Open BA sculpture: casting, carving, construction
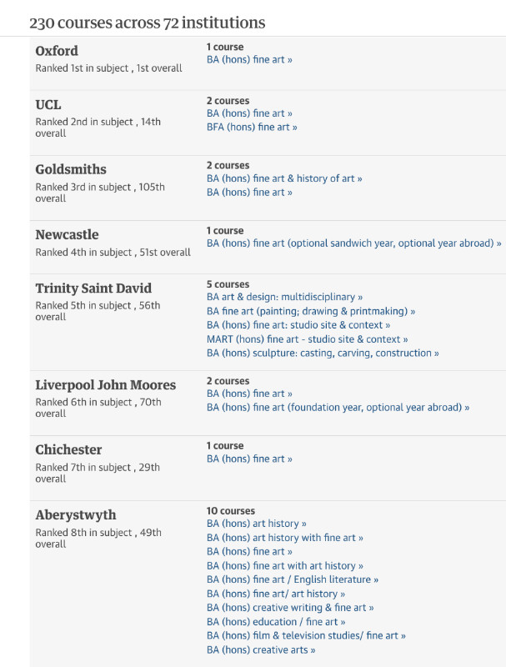The image size is (506, 667). pyautogui.click(x=323, y=354)
